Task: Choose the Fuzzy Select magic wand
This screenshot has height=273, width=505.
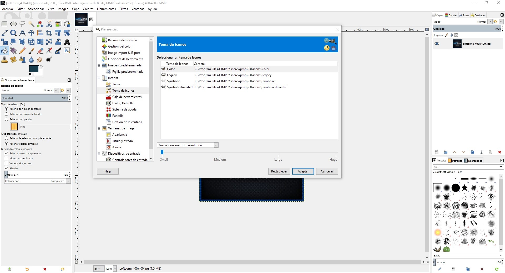Action: coord(31,24)
